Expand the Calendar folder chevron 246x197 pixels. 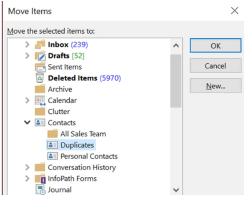pyautogui.click(x=28, y=100)
